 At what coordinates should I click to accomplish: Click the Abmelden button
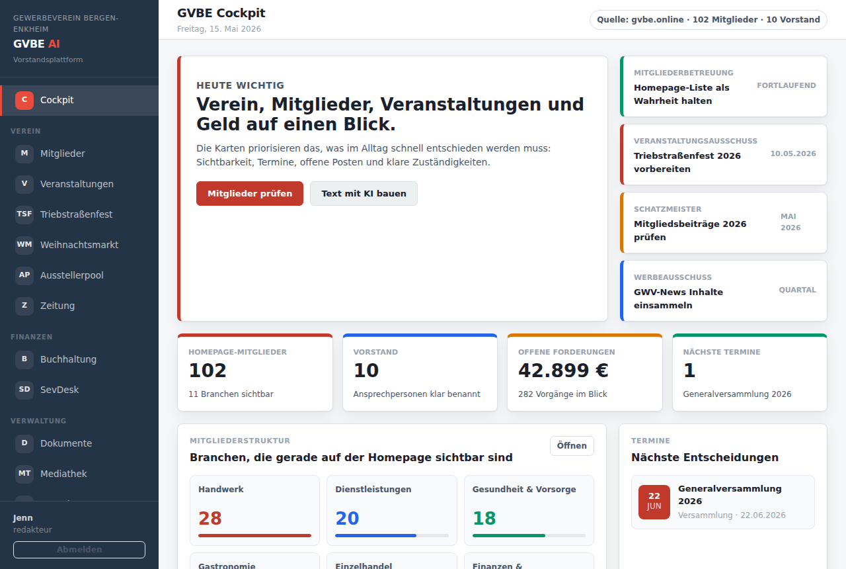79,550
